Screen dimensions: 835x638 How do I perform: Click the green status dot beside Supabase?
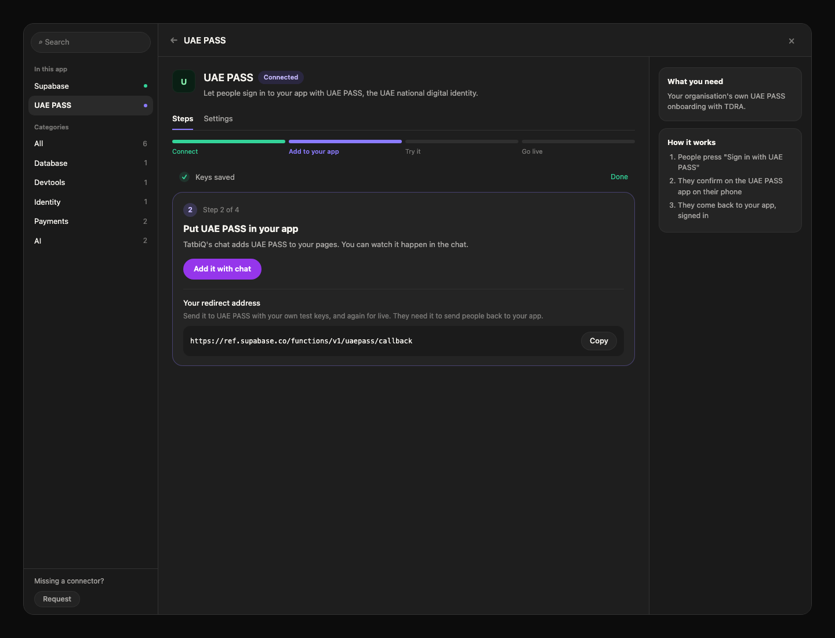tap(146, 86)
